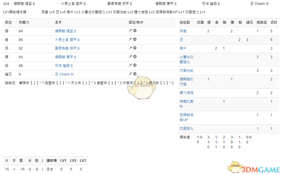Open the 匠 Charm III link in table
Viewport: 283px width, 175px height.
click(x=64, y=74)
